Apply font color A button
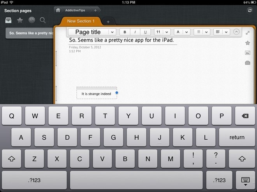 pos(178,32)
